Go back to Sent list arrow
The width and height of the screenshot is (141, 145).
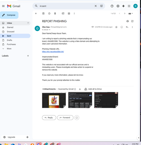click(x=36, y=13)
